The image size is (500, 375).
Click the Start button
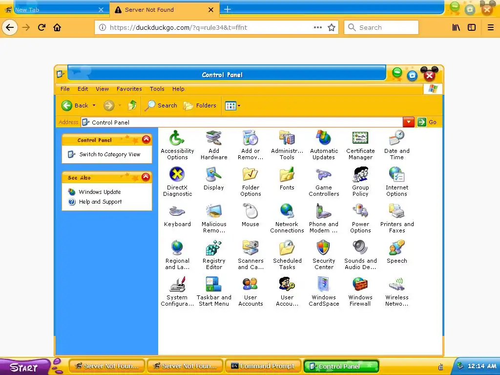tap(25, 367)
